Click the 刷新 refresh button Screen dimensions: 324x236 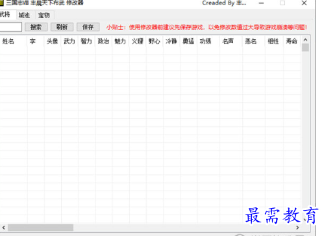click(x=62, y=27)
